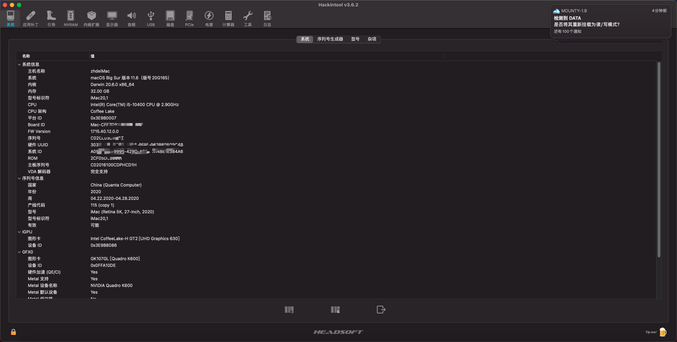This screenshot has width=677, height=342.
Task: Collapse the GFX0 group
Action: (x=19, y=252)
